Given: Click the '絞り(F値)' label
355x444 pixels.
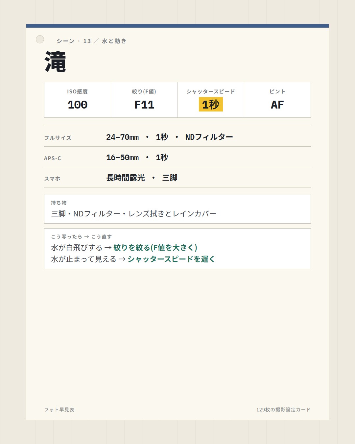Looking at the screenshot, I should pyautogui.click(x=144, y=91).
